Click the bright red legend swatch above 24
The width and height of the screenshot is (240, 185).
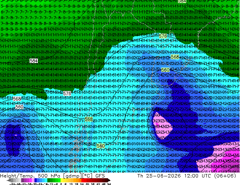(x=83, y=180)
